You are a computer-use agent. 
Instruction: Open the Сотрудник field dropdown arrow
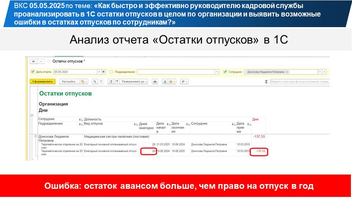coord(320,72)
